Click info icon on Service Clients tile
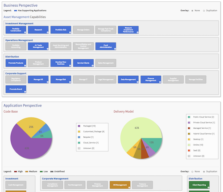 click(x=92, y=65)
